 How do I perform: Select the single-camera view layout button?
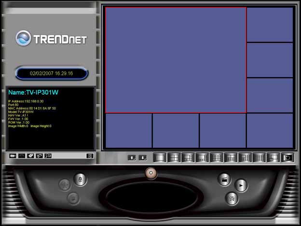[x=160, y=157]
